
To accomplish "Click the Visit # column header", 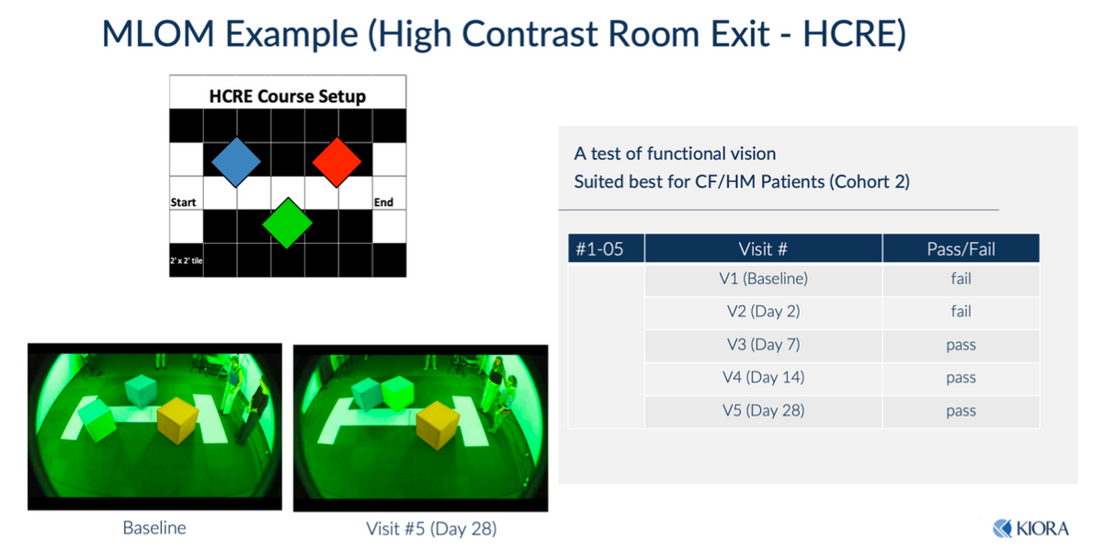I will point(763,248).
